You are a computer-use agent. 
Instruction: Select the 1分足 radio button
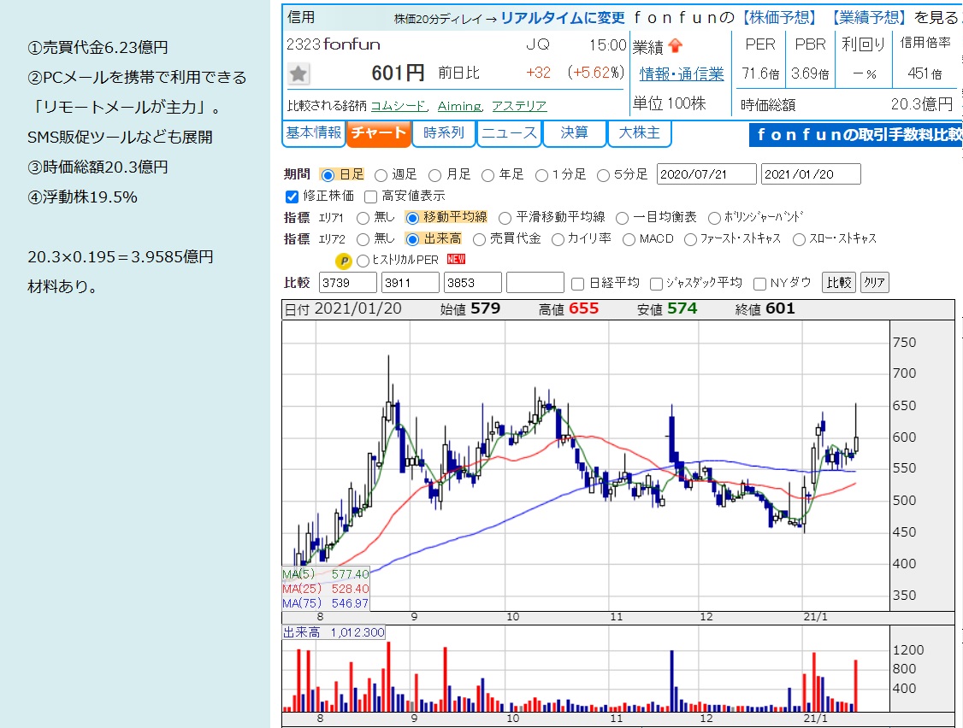[541, 175]
